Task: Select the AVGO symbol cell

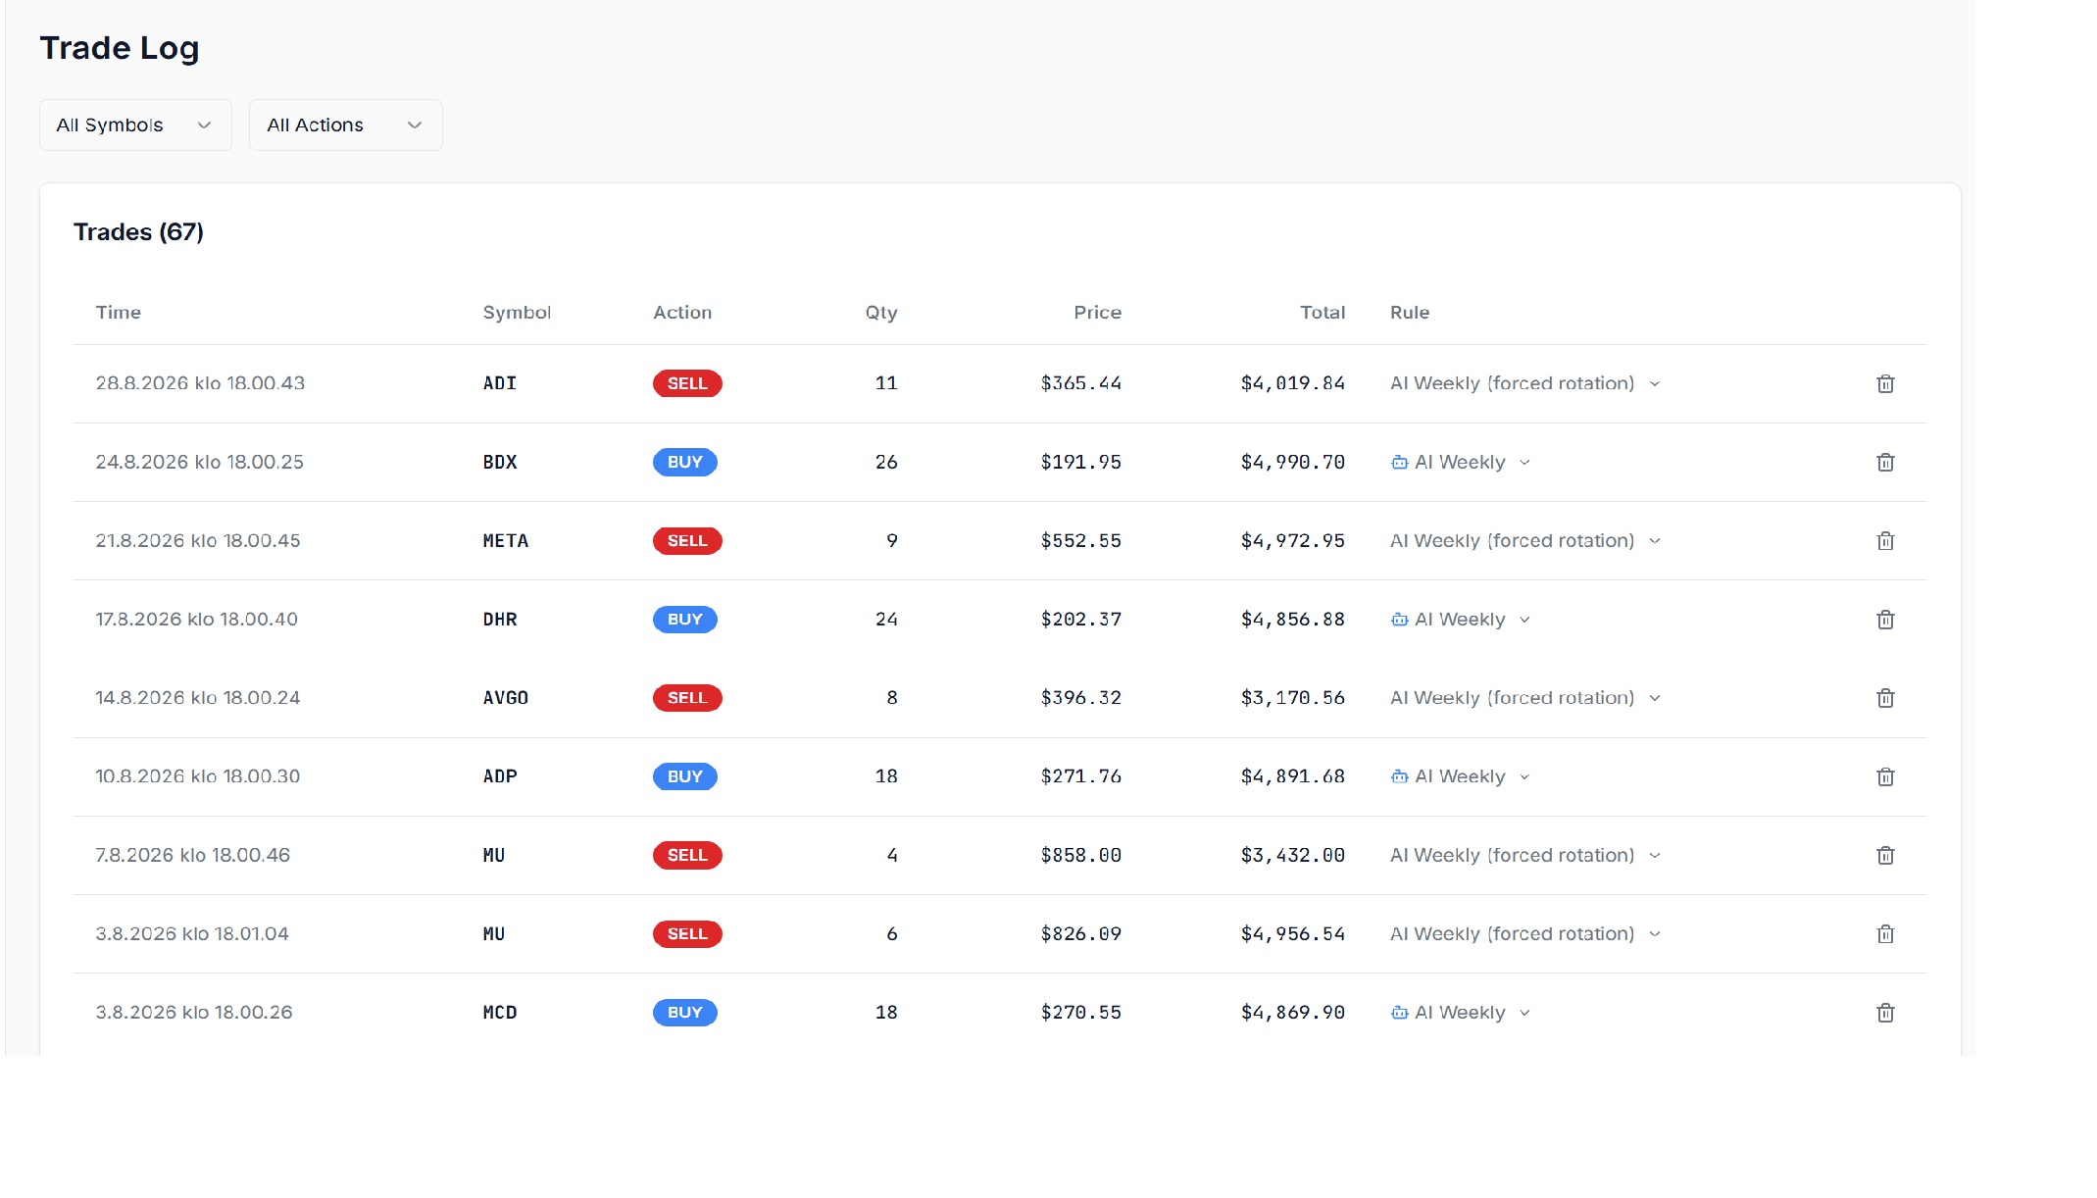Action: pos(505,698)
